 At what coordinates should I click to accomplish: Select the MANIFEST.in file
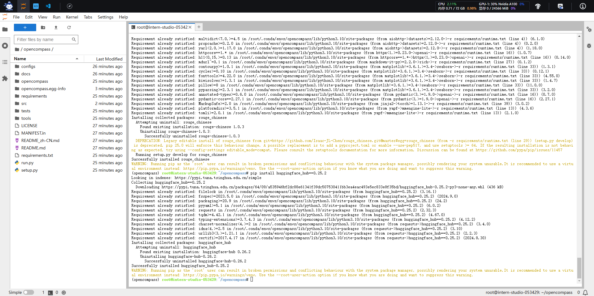point(68,133)
